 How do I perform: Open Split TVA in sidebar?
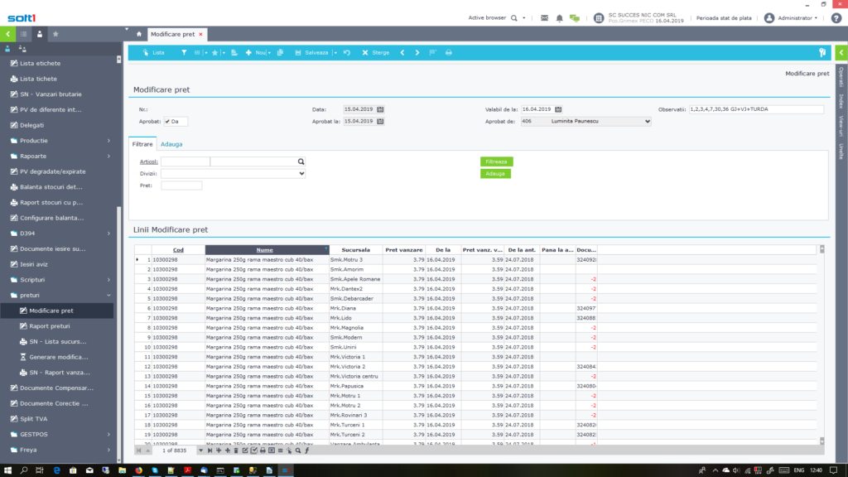(x=33, y=418)
